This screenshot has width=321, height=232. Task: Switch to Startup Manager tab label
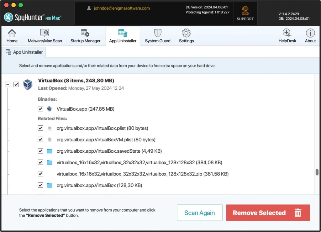pos(85,41)
